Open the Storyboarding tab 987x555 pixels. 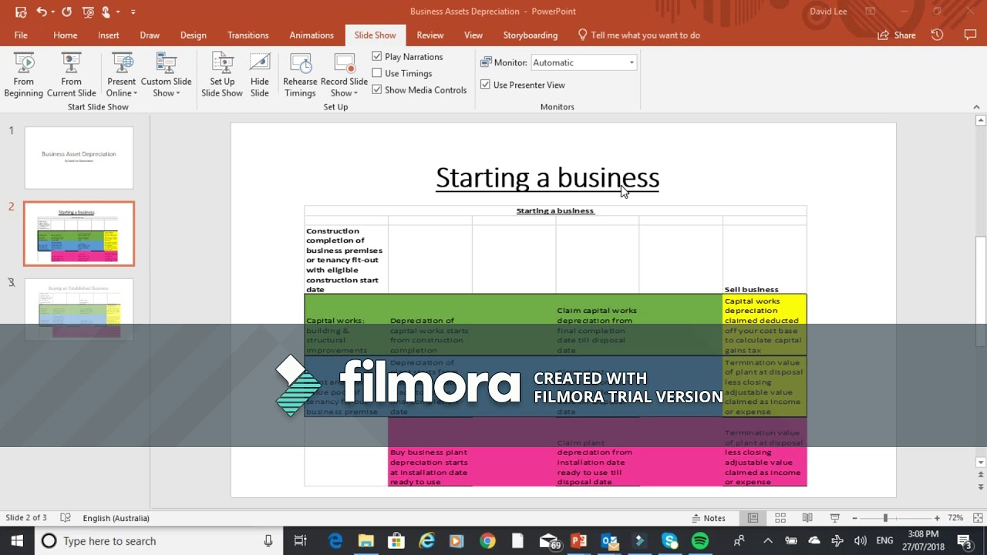(x=531, y=35)
